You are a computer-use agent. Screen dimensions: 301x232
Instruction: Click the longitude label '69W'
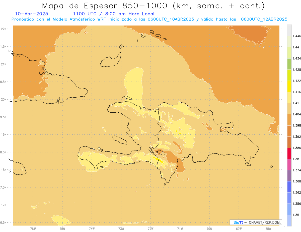pyautogui.click(x=239, y=229)
